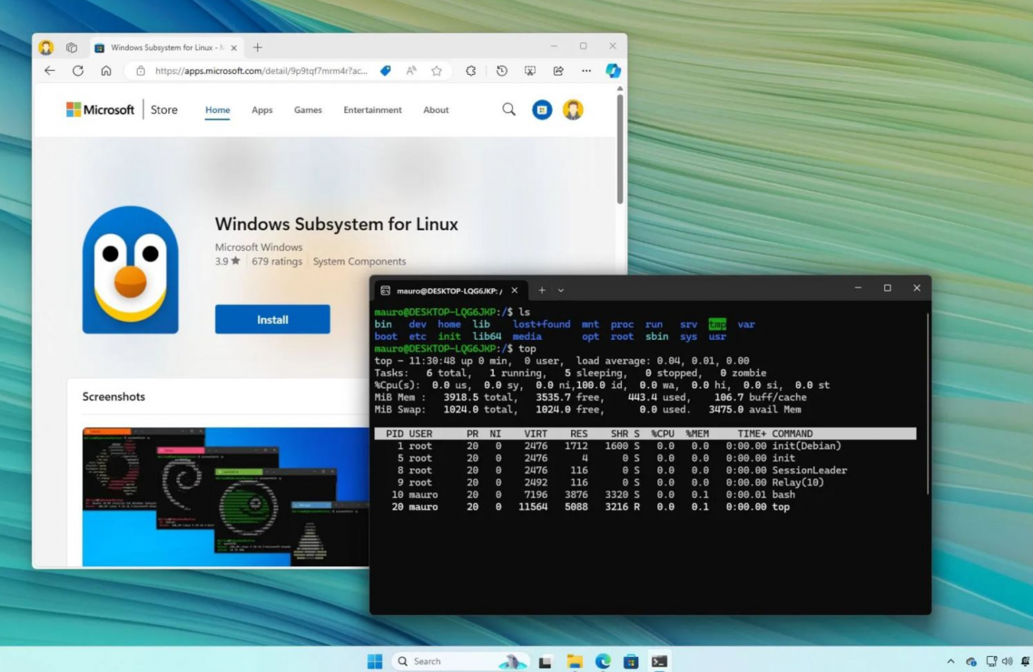
Task: Open the network status tray icon
Action: 991,661
